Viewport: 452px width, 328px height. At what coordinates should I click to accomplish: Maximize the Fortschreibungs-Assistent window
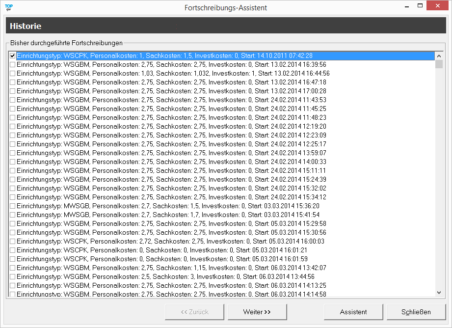tap(420, 6)
